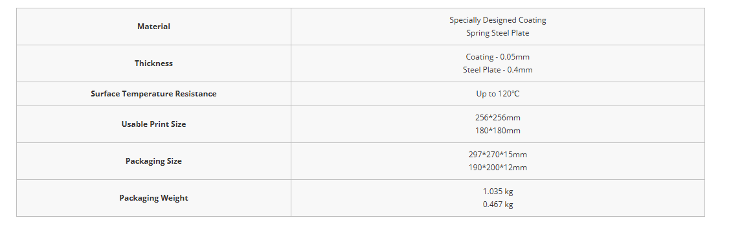The height and width of the screenshot is (233, 731).
Task: Click the 190*200*12mm packaging size
Action: (x=497, y=167)
